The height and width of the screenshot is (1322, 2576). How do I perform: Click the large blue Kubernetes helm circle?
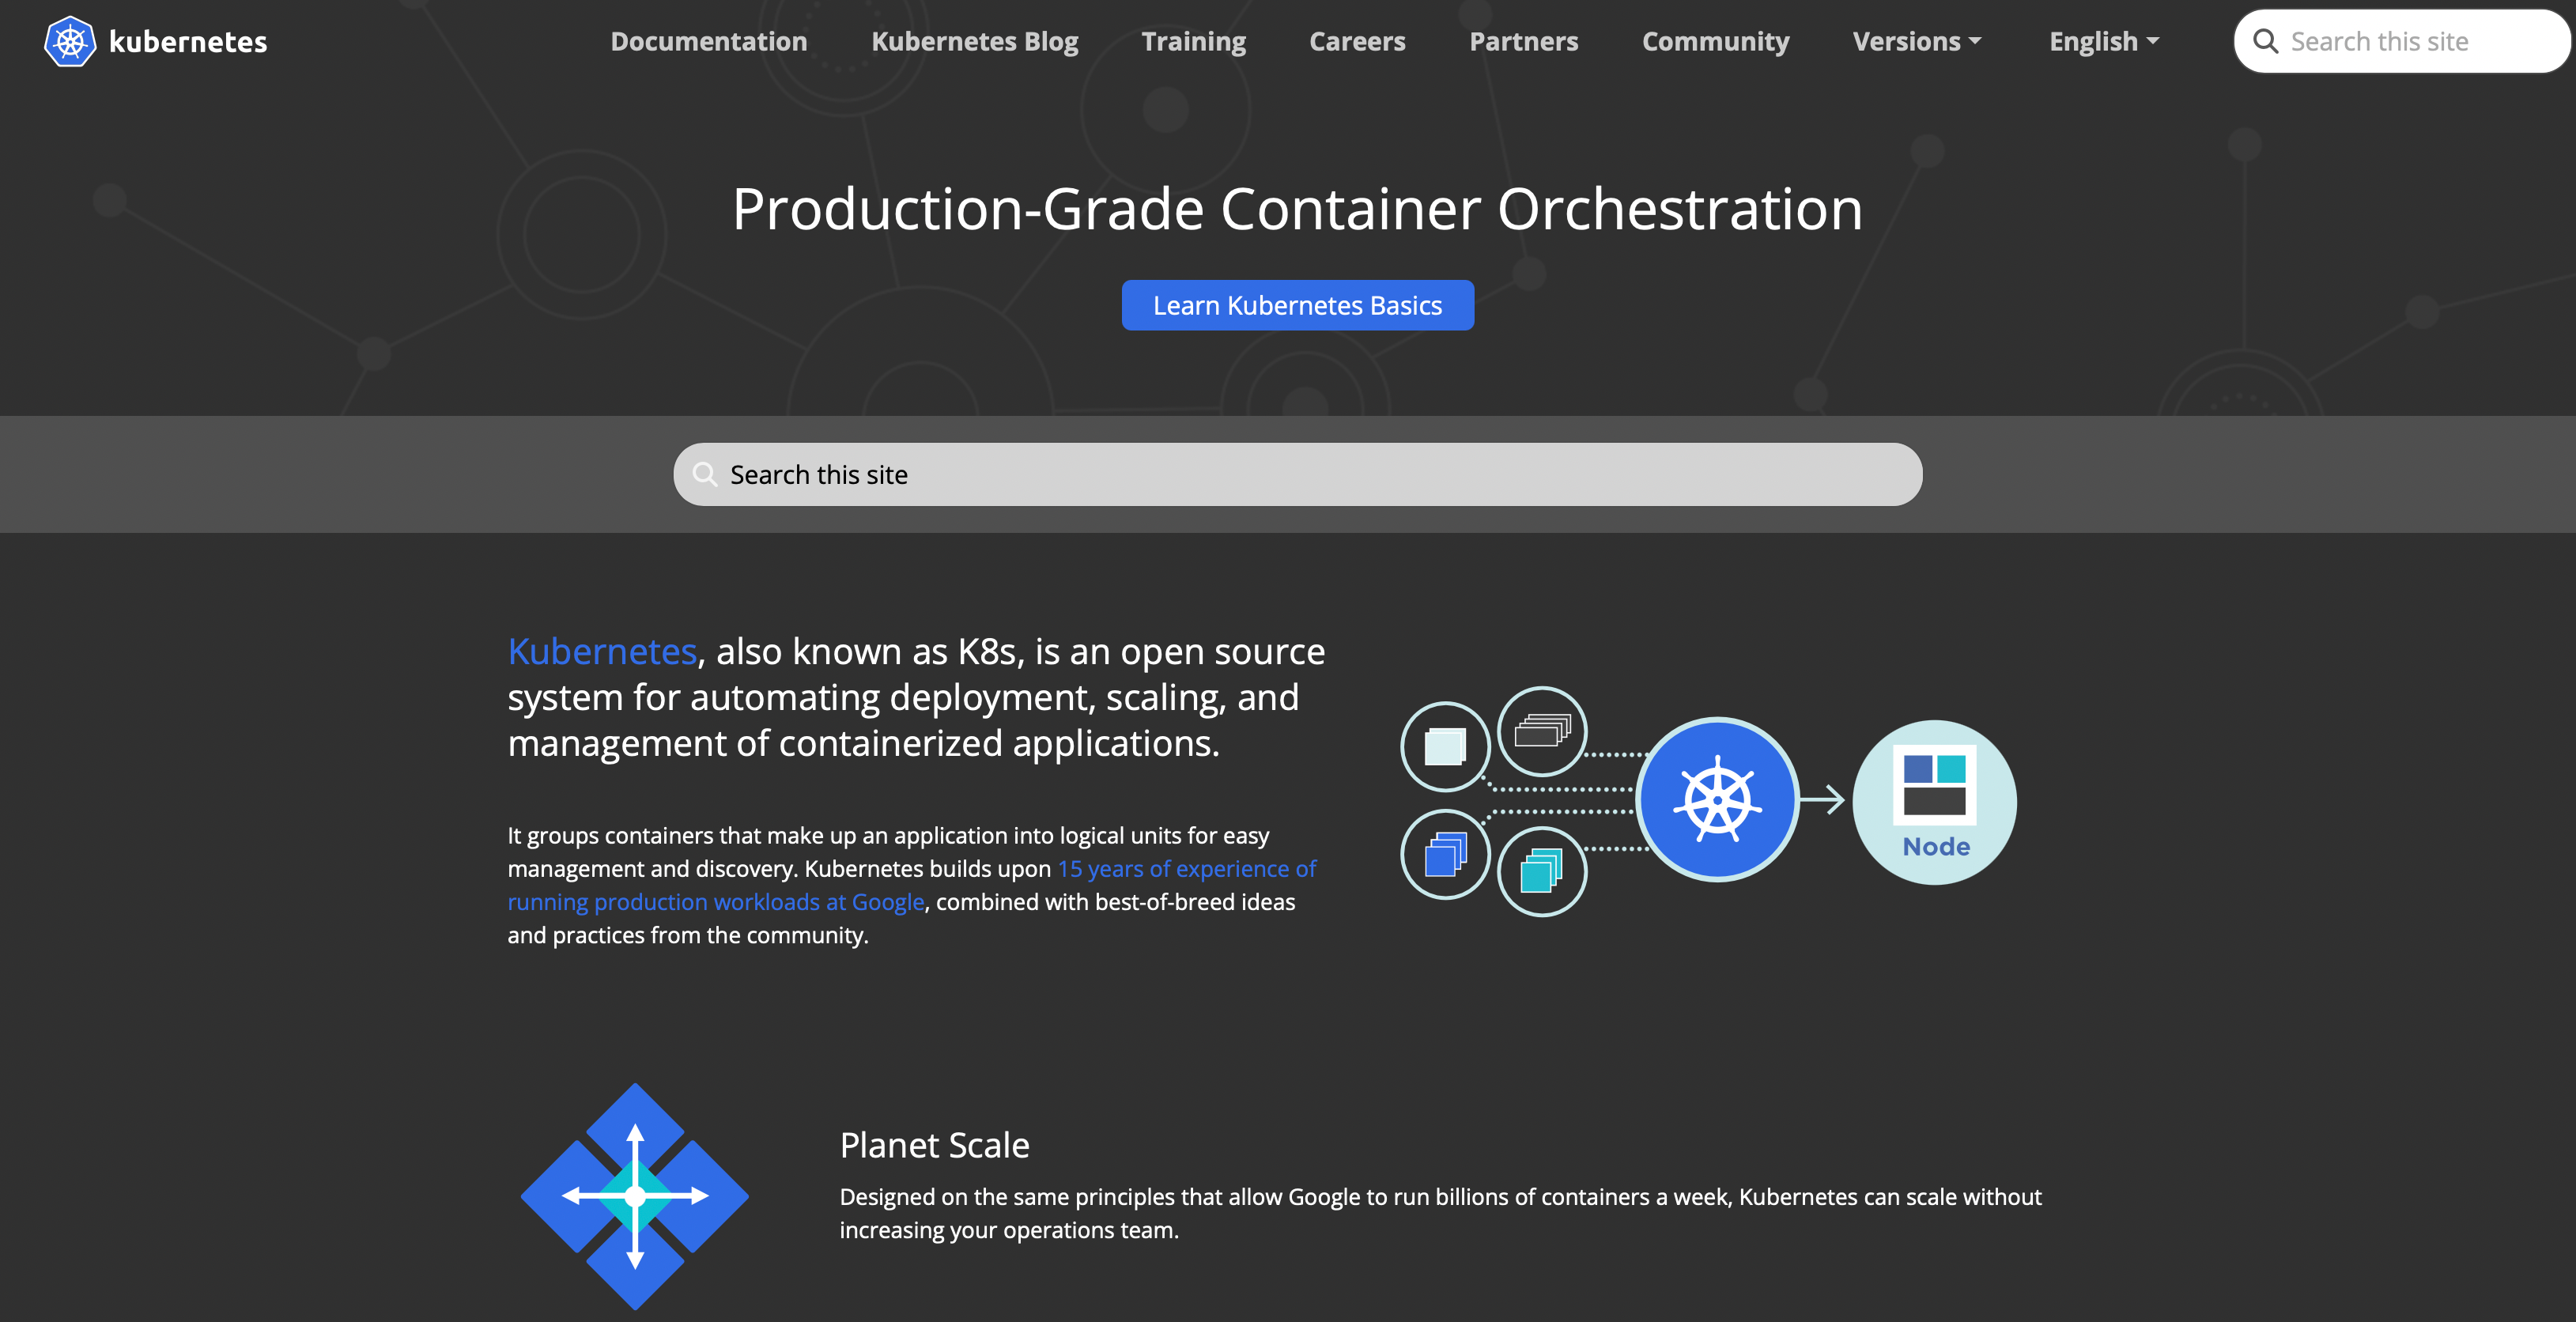point(1717,799)
